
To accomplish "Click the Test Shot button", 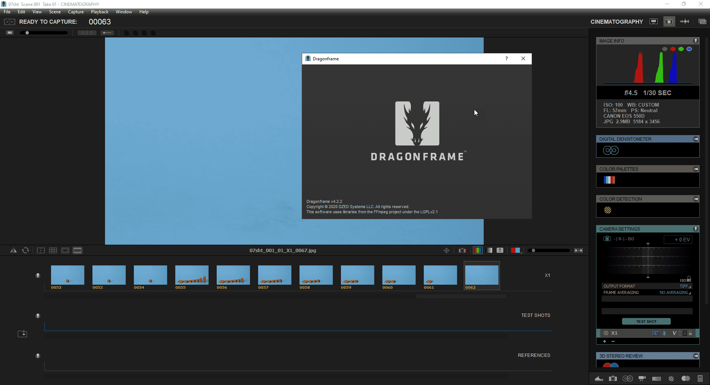I will click(646, 321).
